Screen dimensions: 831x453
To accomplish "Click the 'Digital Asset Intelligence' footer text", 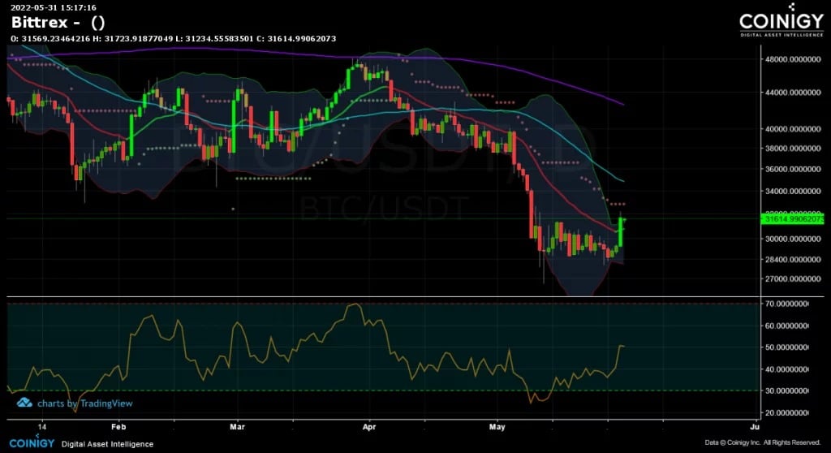I will point(108,444).
